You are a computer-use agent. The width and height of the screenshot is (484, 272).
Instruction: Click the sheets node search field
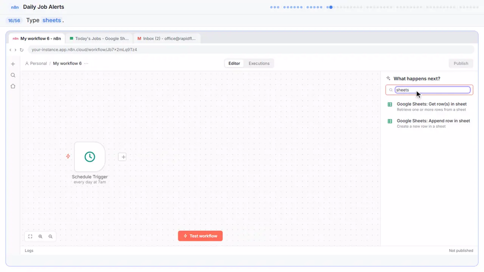pyautogui.click(x=433, y=90)
